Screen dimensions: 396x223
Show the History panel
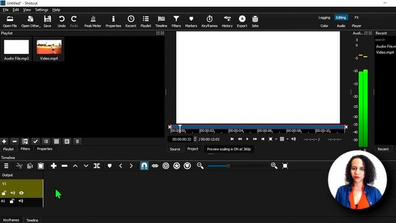click(227, 22)
